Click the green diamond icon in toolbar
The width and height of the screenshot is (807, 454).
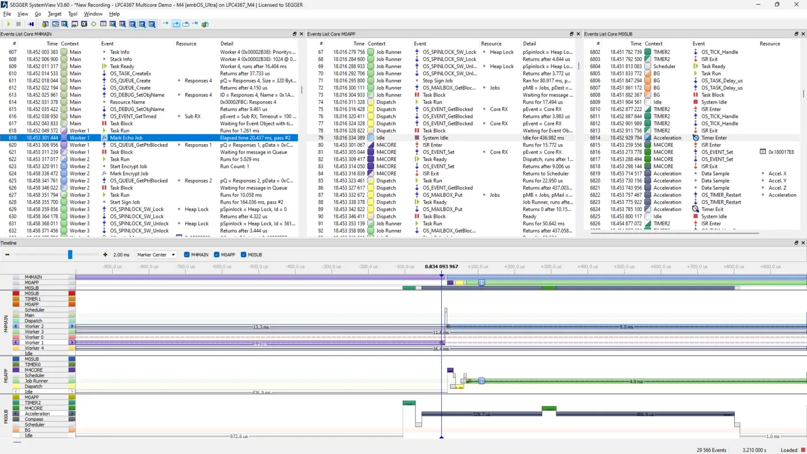coord(93,24)
